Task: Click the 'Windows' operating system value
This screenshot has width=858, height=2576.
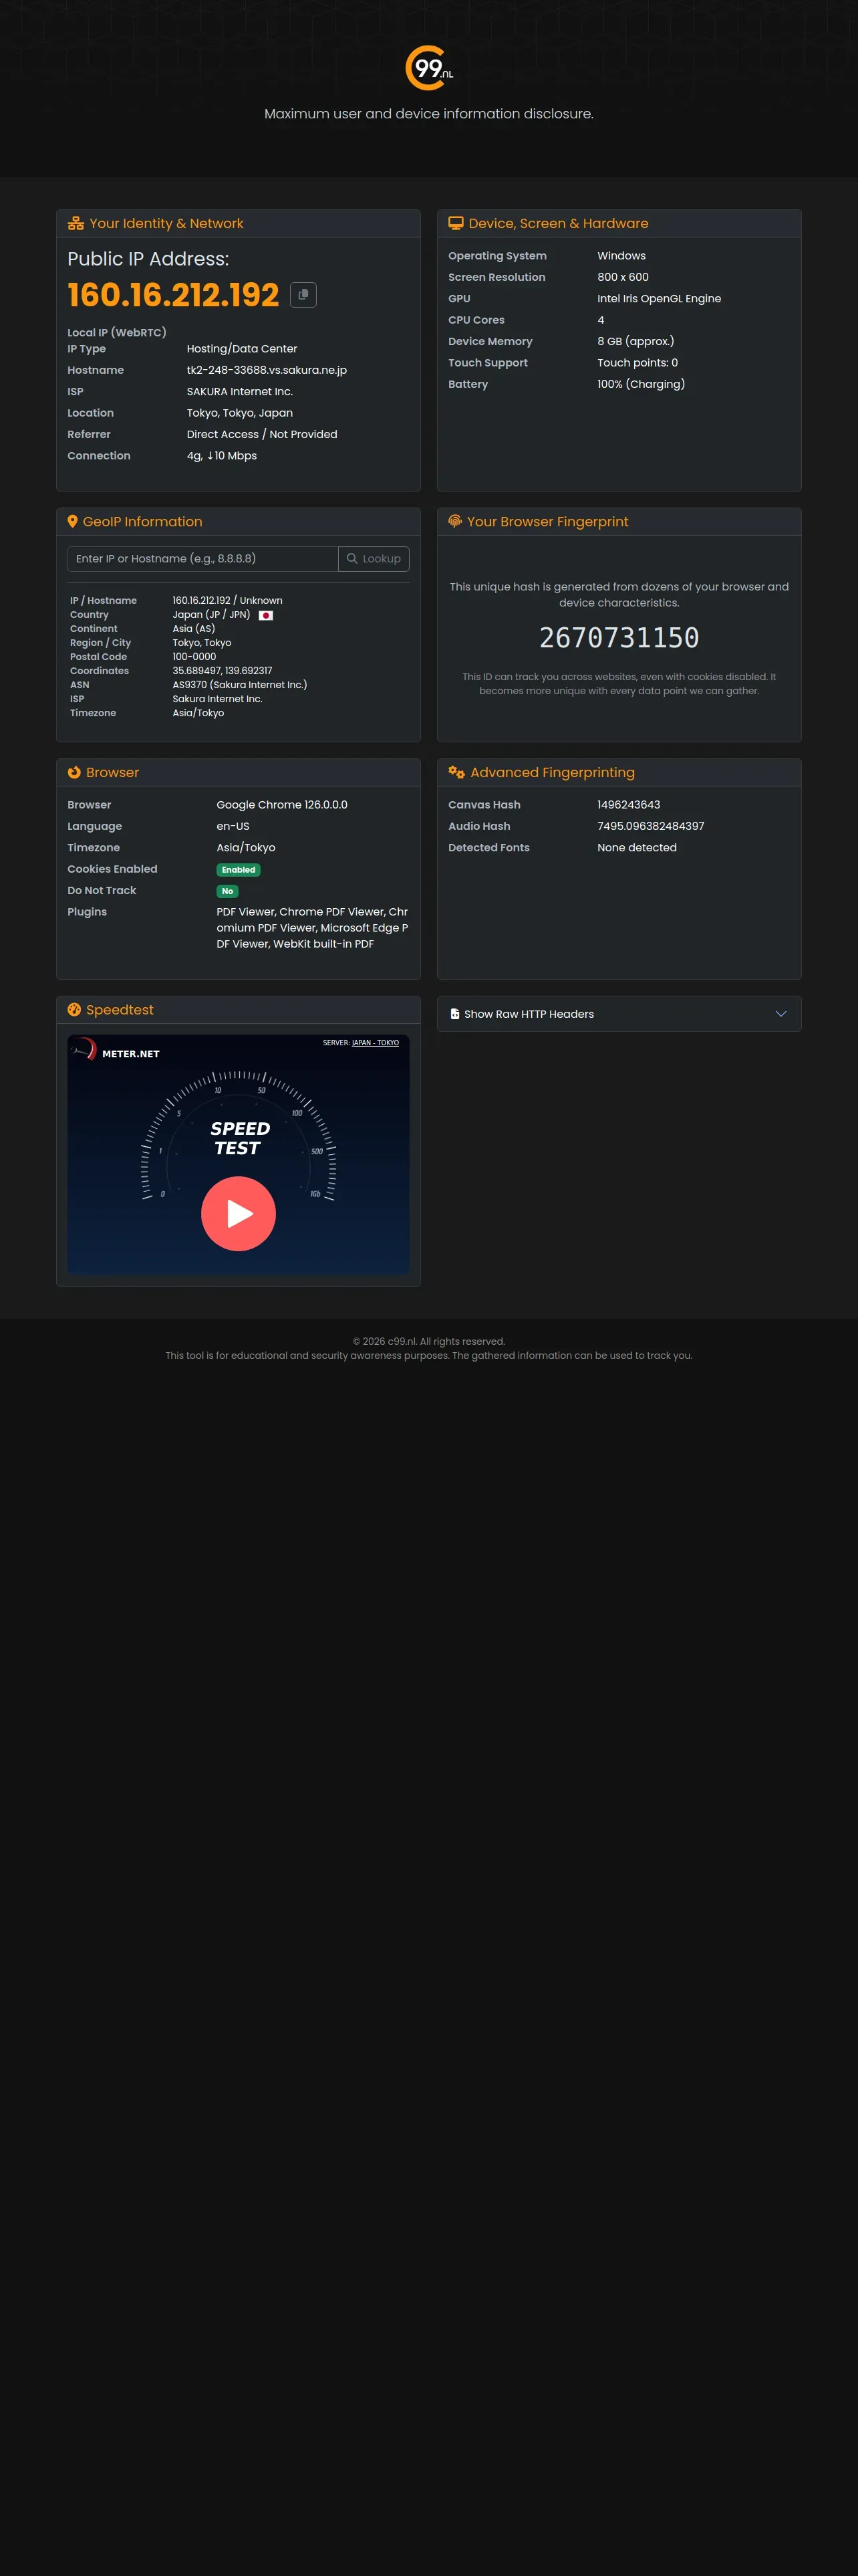Action: point(621,256)
